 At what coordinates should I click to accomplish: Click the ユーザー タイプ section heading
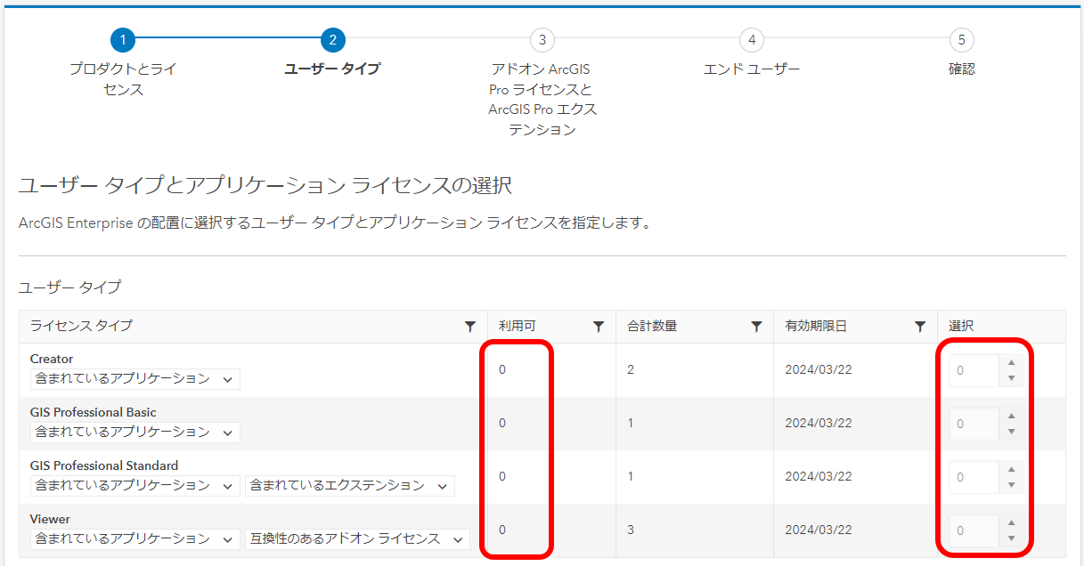(x=69, y=287)
